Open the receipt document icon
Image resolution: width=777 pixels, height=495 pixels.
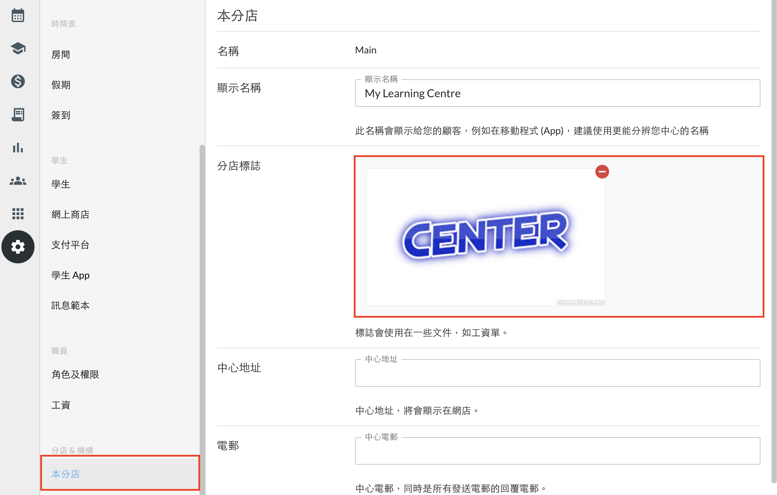click(18, 114)
